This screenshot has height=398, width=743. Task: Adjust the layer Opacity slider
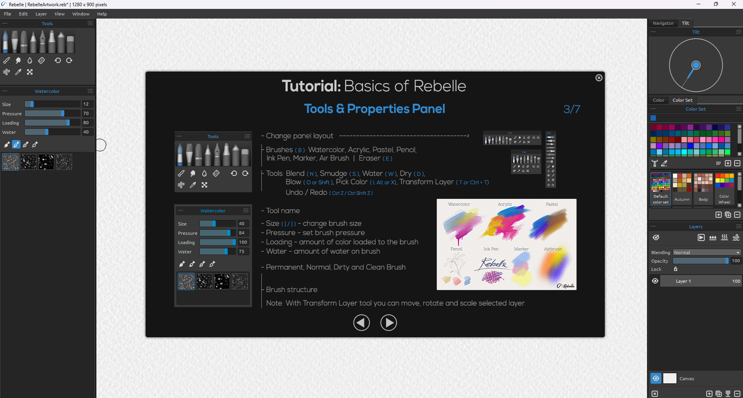pyautogui.click(x=701, y=261)
